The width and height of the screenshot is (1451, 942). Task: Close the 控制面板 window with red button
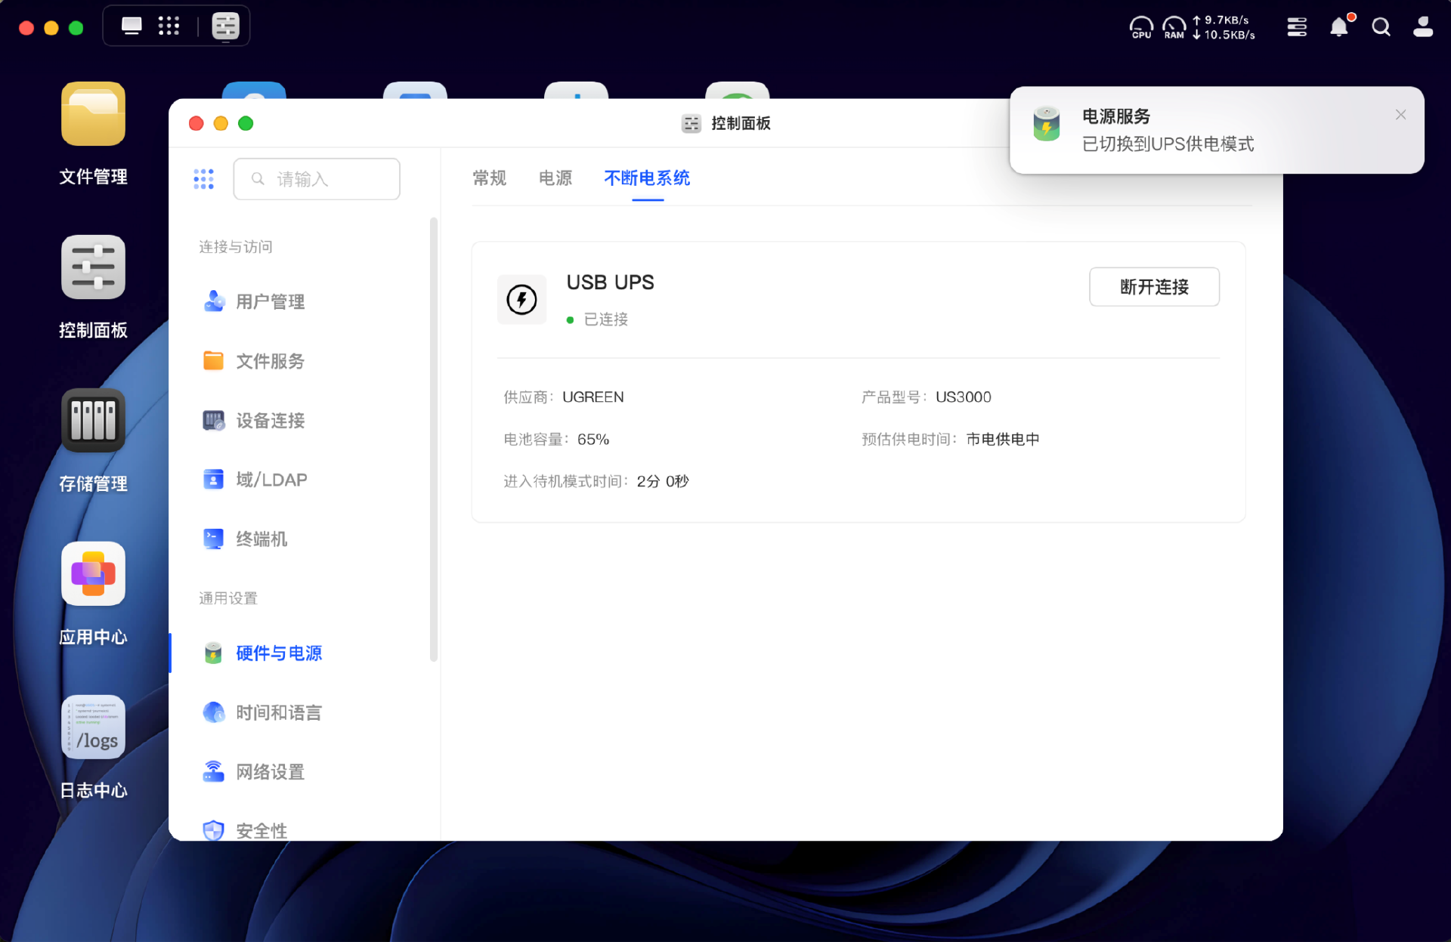(196, 123)
